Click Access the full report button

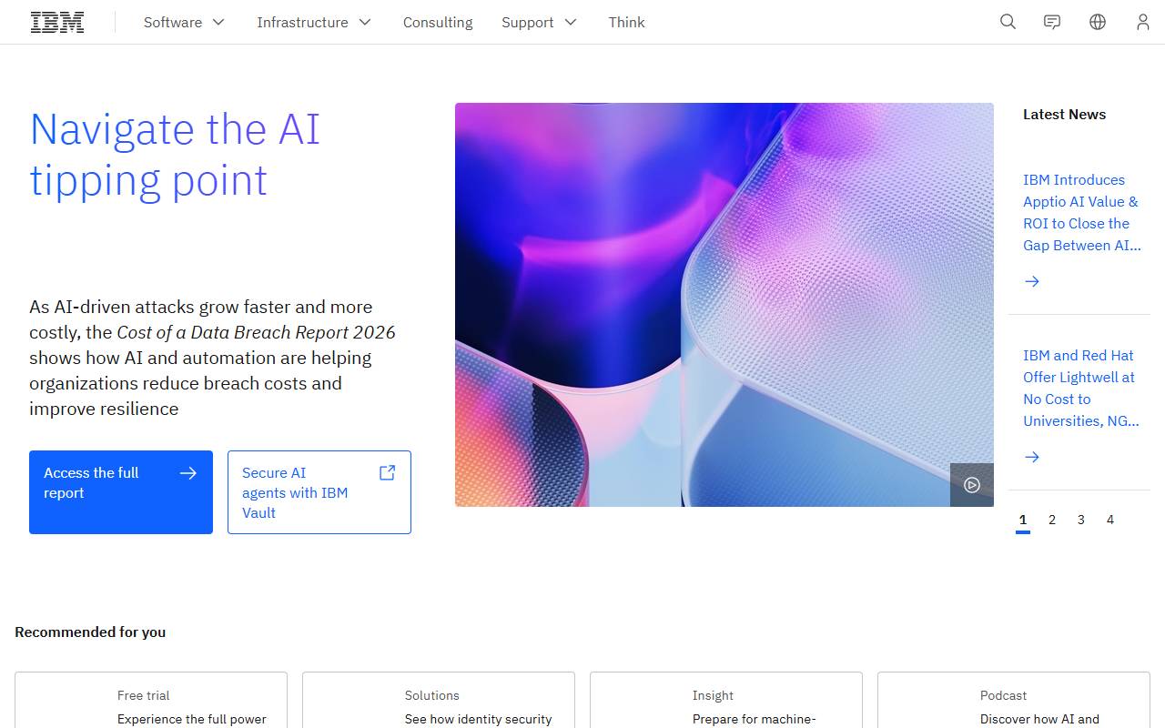[121, 492]
